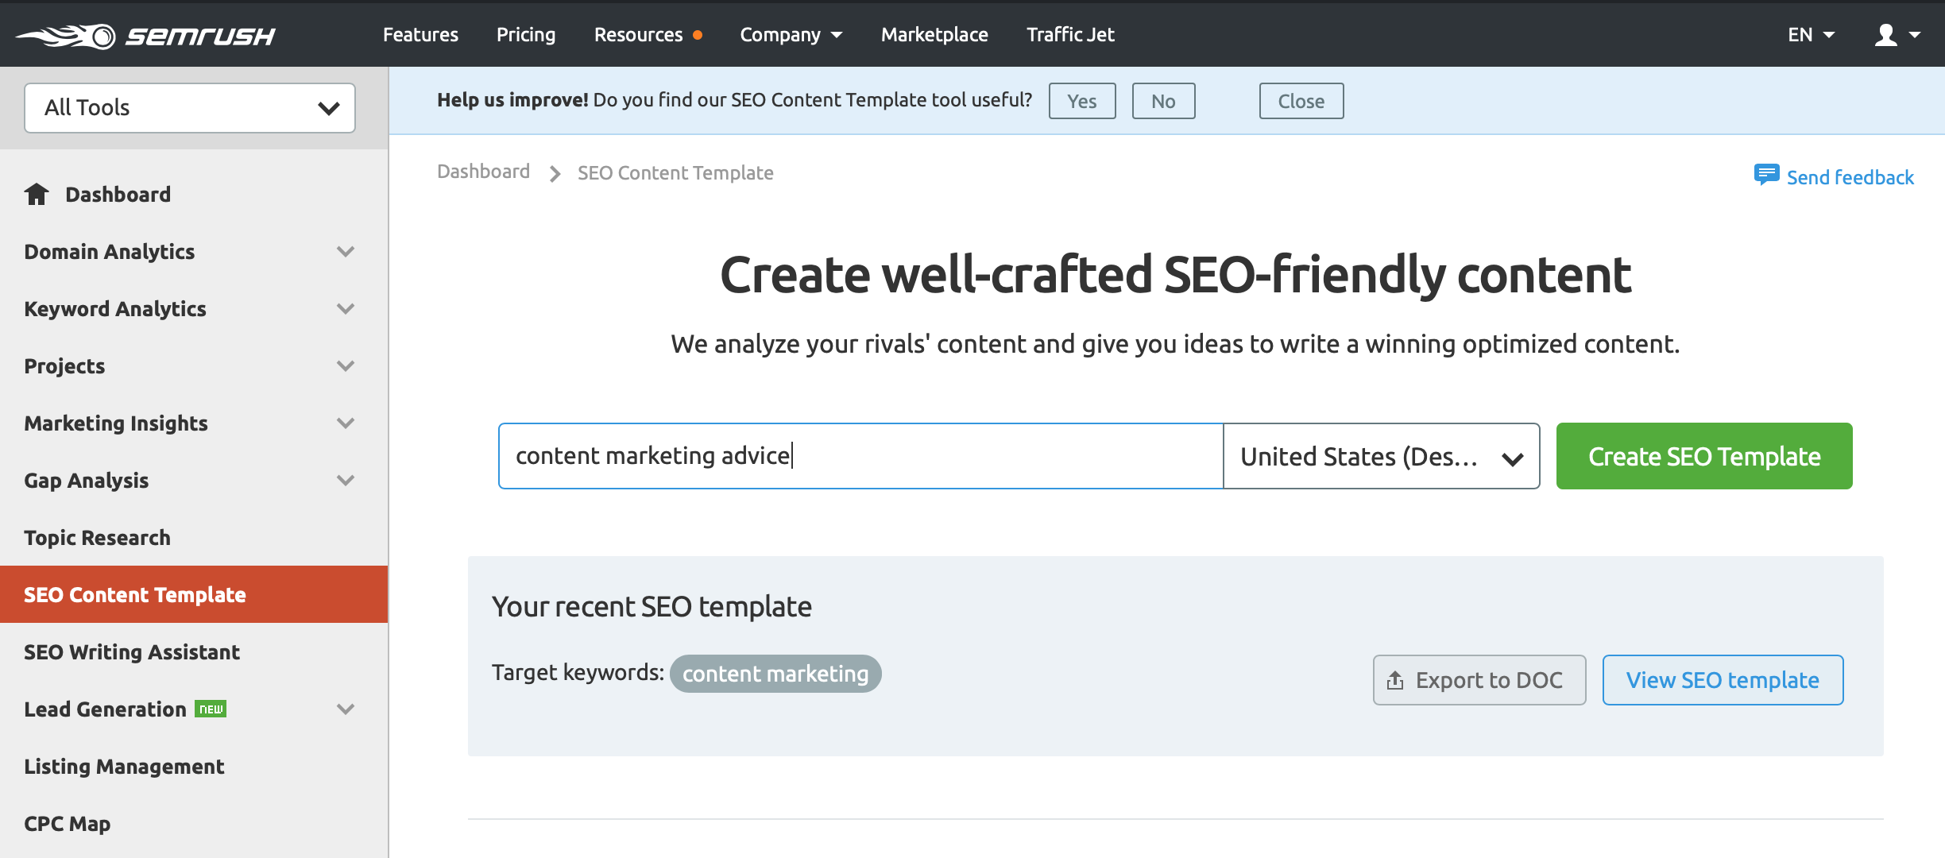Open the All Tools dropdown
The height and width of the screenshot is (858, 1945).
click(x=189, y=107)
